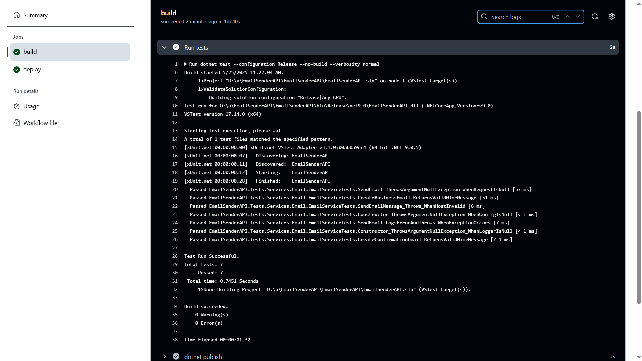
Task: Click the 0/0 search result counter
Action: pyautogui.click(x=555, y=17)
